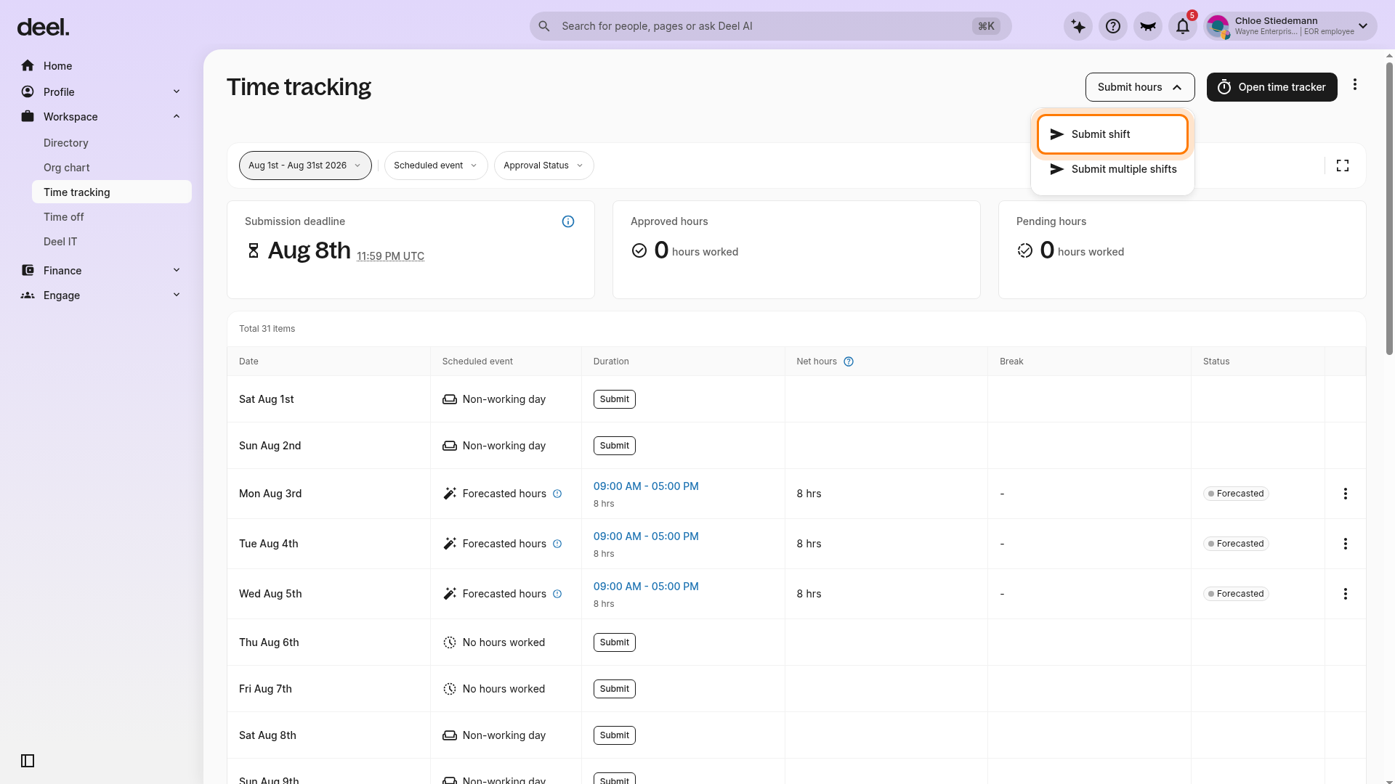Open the Scheduled event filter dropdown
This screenshot has width=1395, height=784.
[x=436, y=166]
